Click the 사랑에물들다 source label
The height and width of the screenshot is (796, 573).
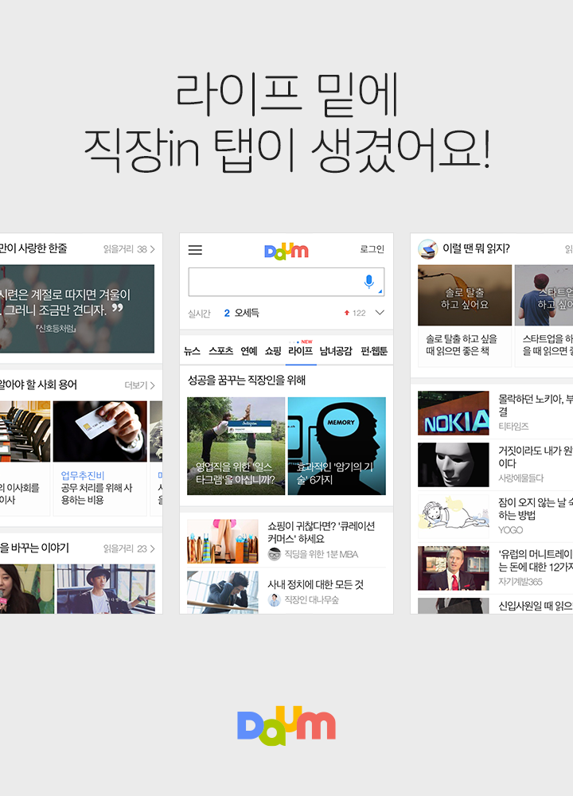click(520, 478)
